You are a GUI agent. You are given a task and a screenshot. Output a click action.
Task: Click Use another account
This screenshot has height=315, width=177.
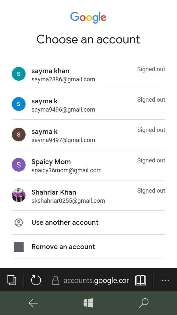pyautogui.click(x=88, y=222)
